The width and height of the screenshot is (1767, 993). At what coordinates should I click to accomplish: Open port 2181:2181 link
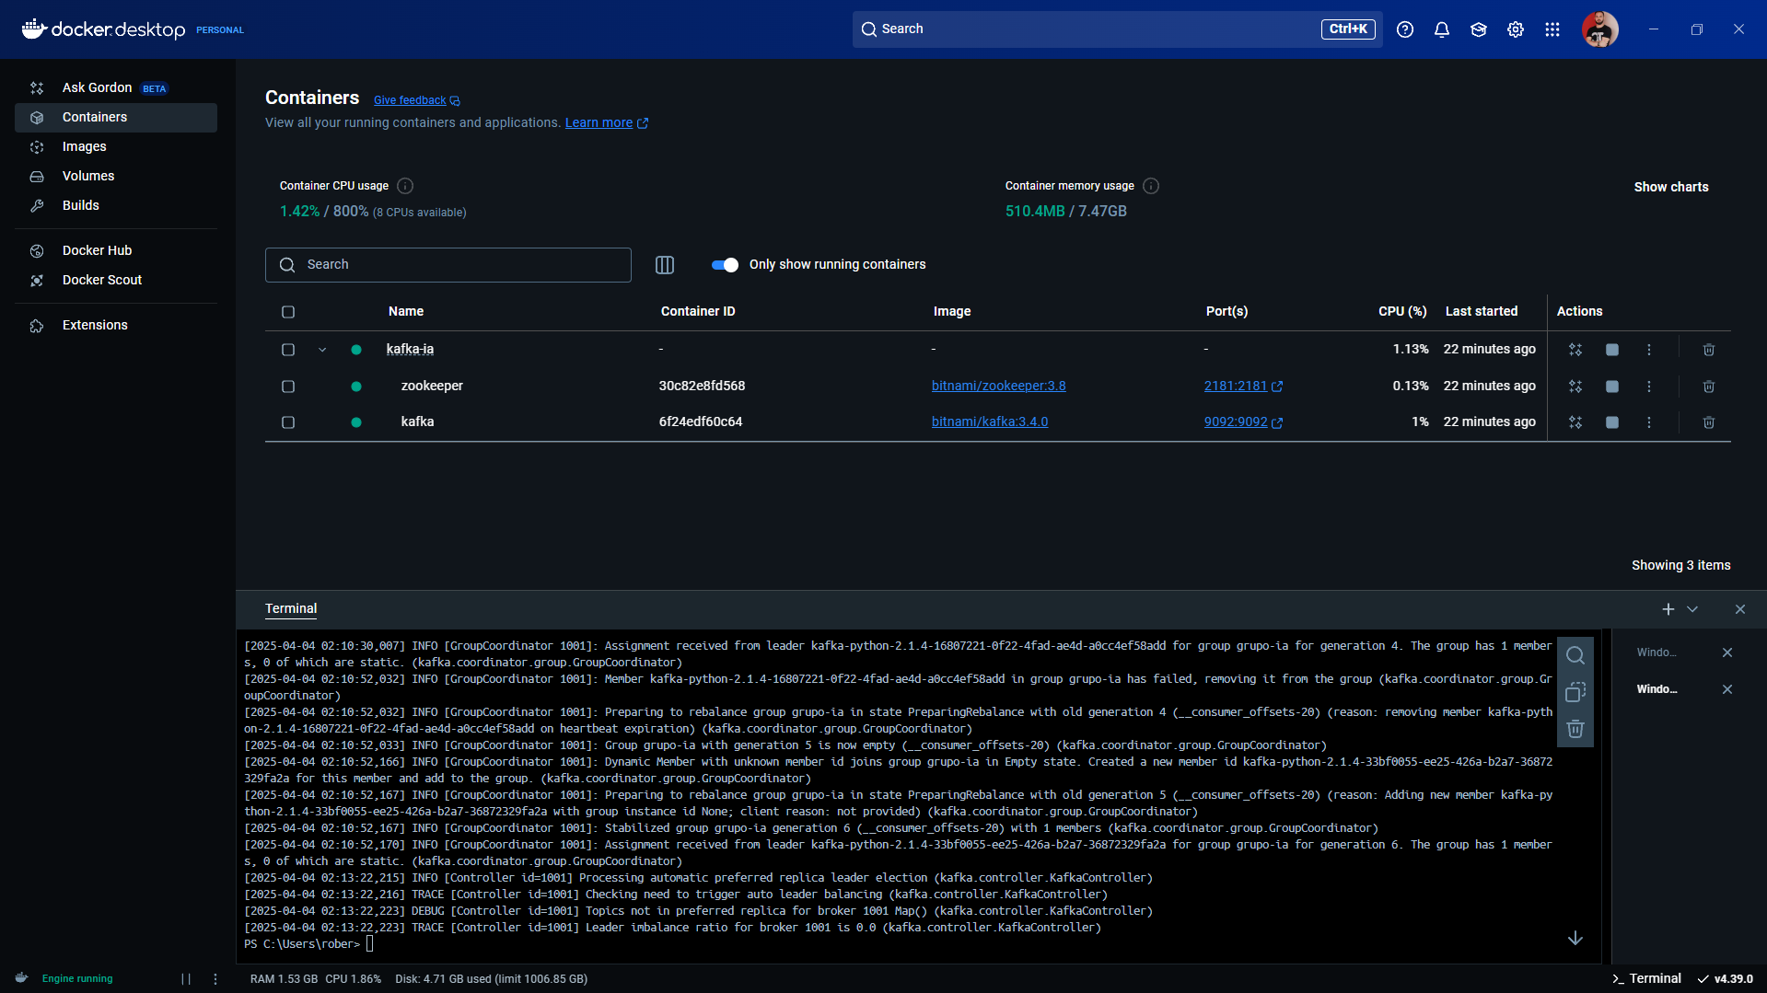click(1243, 386)
